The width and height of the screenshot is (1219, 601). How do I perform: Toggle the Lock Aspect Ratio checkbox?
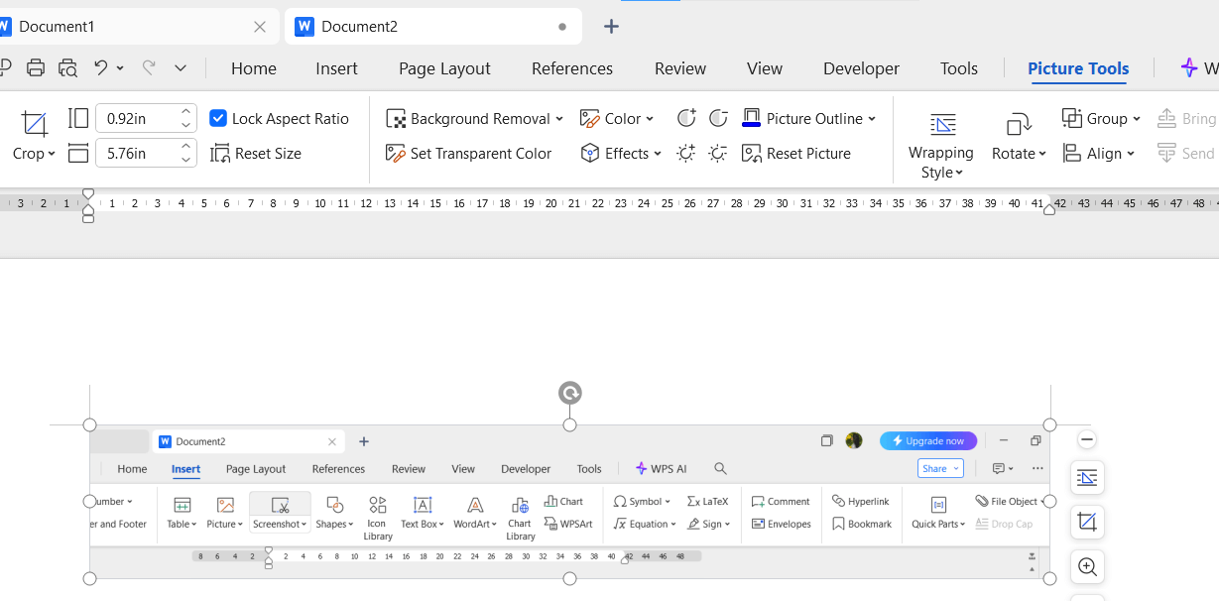click(x=219, y=119)
